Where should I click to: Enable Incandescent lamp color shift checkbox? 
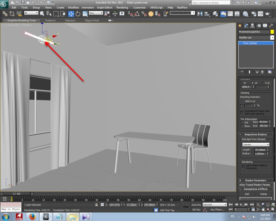pyautogui.click(x=241, y=112)
